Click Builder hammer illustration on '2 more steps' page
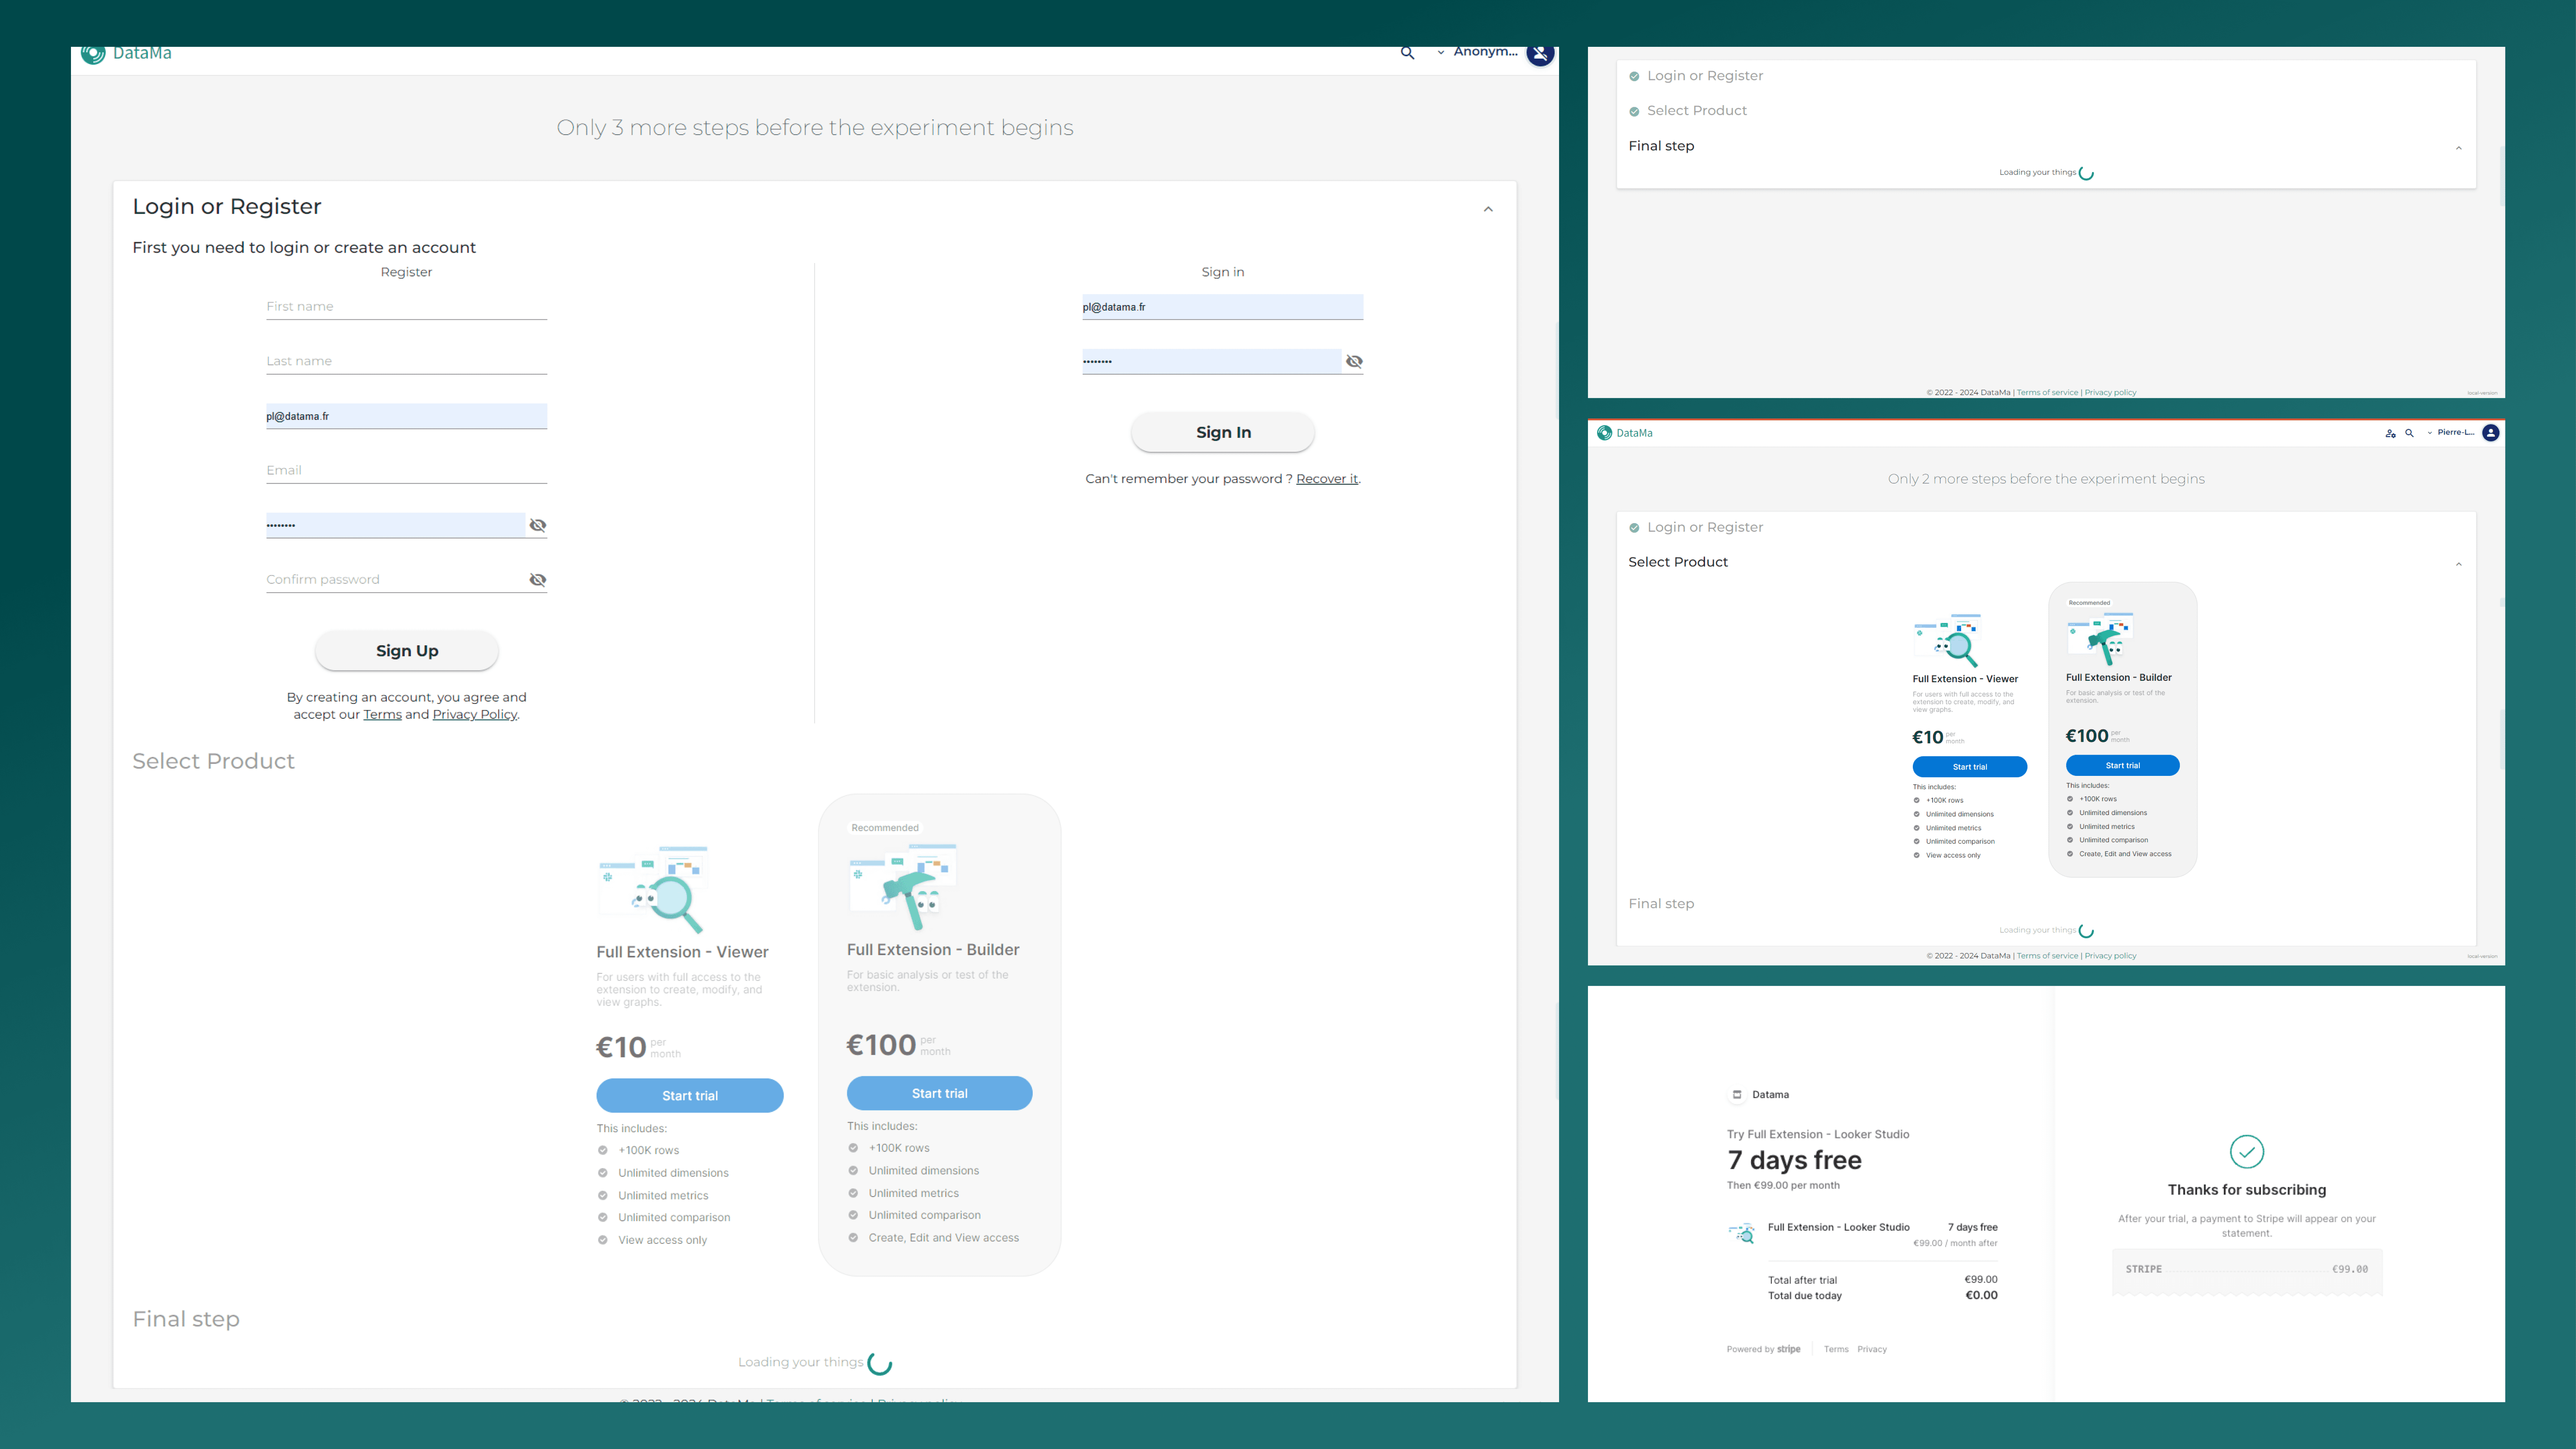The image size is (2576, 1449). point(2100,639)
